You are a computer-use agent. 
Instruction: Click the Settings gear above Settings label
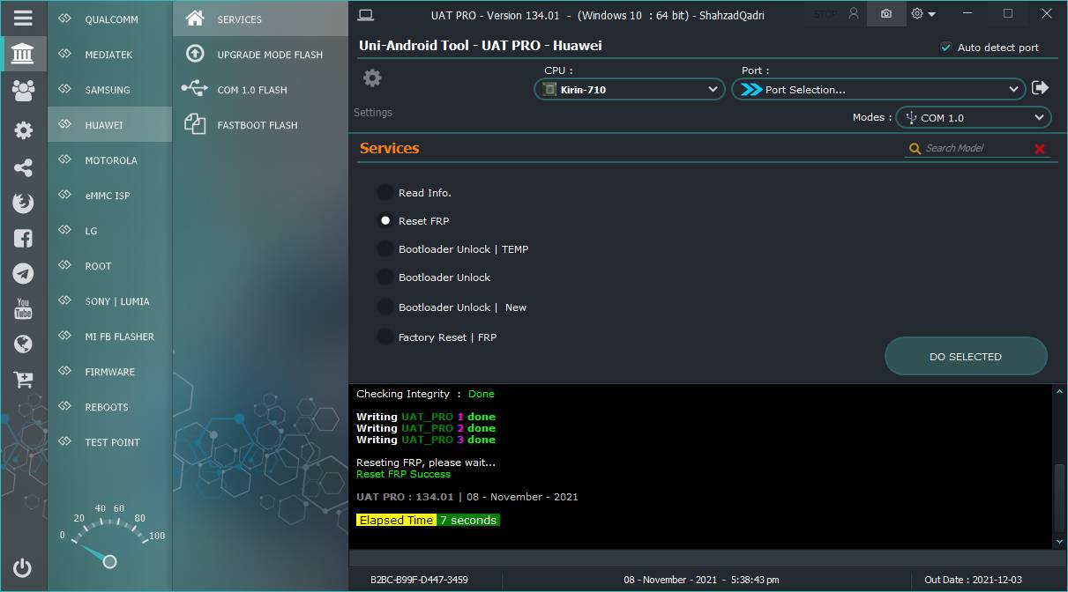(x=372, y=78)
